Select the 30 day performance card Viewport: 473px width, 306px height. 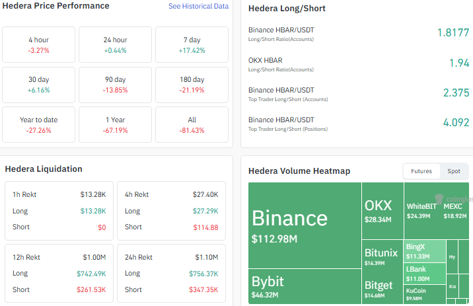38,85
